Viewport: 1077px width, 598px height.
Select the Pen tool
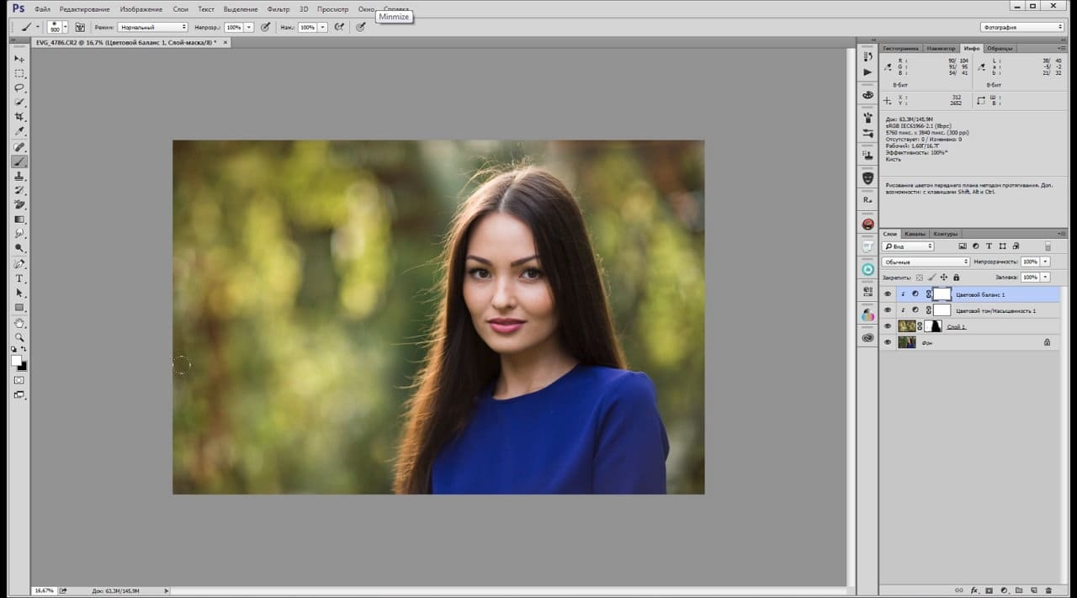pyautogui.click(x=19, y=264)
